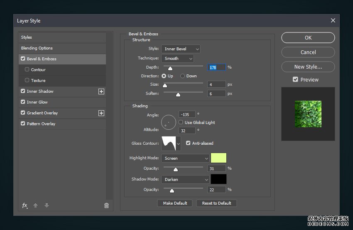Add another Gradient Overlay with plus icon

tap(101, 113)
